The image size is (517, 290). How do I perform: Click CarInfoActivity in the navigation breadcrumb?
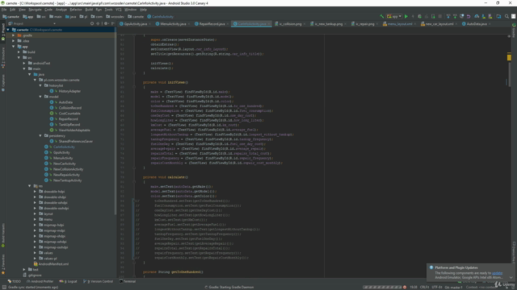click(161, 16)
